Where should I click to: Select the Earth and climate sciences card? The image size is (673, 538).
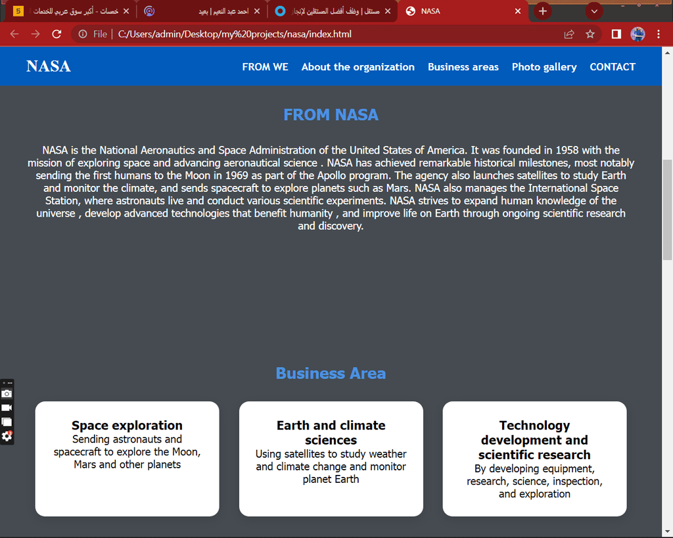(331, 459)
